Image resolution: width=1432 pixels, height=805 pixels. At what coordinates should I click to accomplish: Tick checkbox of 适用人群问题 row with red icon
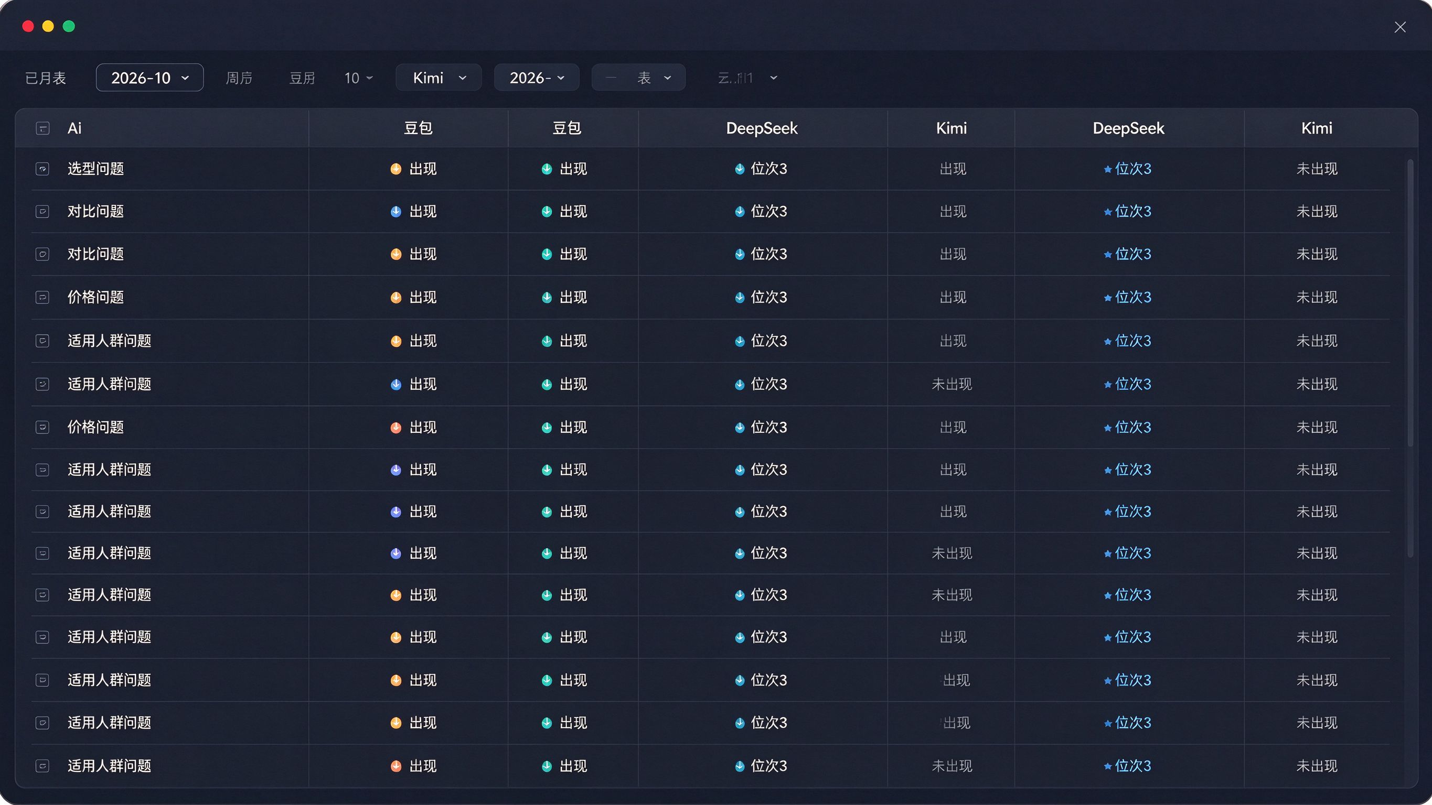(43, 766)
